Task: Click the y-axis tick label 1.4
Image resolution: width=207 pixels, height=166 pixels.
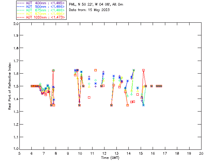Action: pos(16,99)
